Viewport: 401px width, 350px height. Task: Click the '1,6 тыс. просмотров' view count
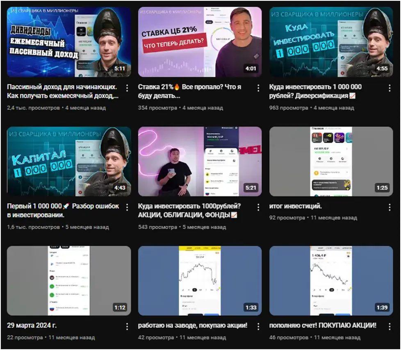click(33, 227)
